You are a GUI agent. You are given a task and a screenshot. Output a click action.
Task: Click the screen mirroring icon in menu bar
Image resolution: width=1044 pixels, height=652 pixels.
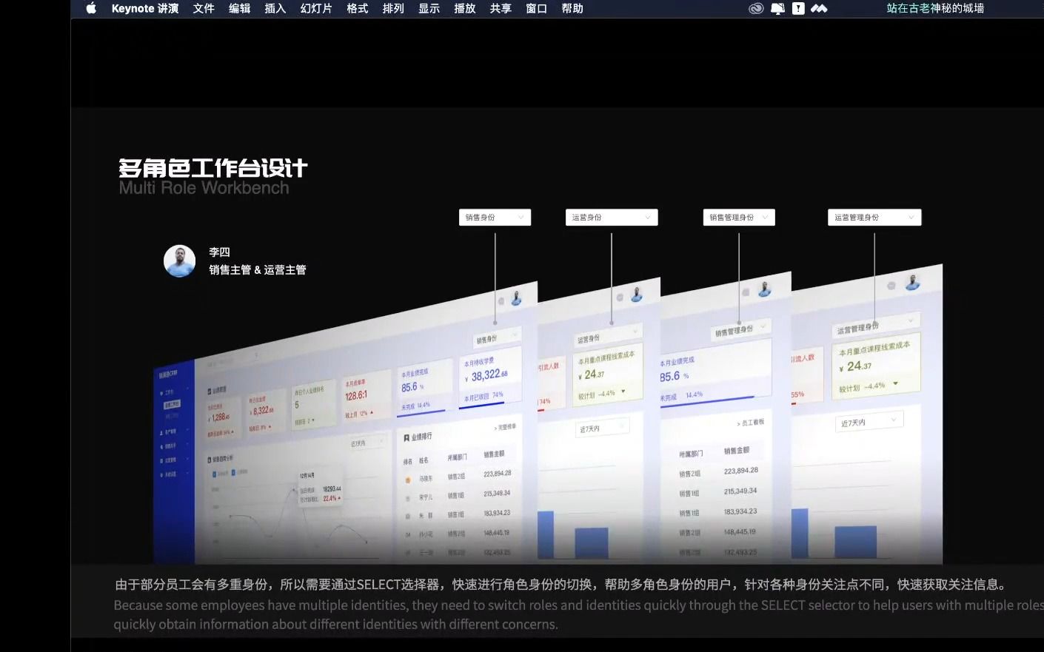point(777,8)
